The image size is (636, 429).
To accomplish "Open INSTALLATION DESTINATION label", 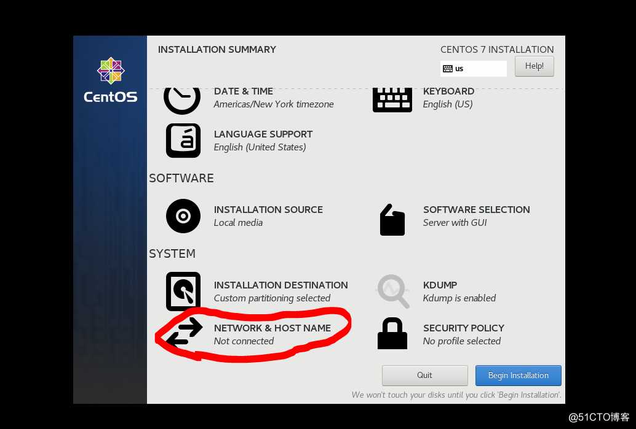I will pyautogui.click(x=280, y=285).
